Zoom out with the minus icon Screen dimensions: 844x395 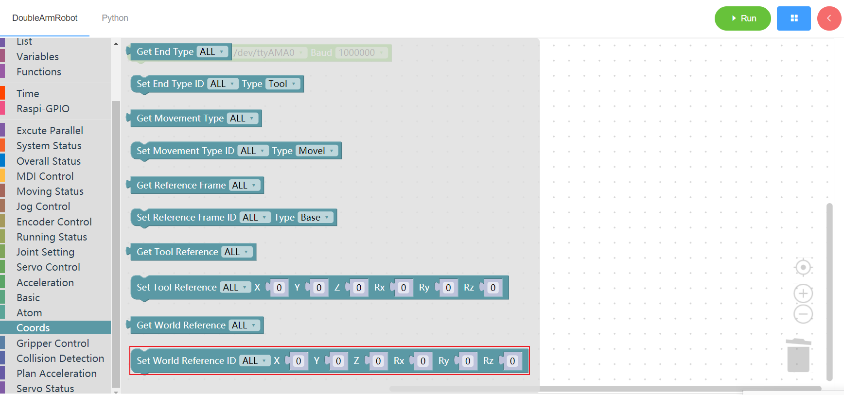(803, 314)
